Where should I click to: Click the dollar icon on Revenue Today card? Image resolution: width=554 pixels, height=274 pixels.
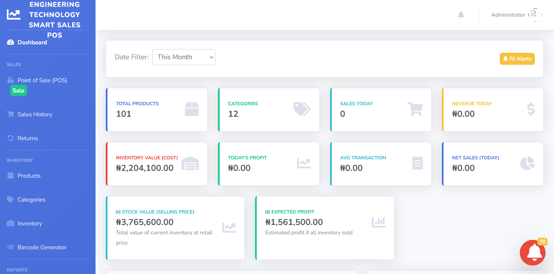click(x=531, y=109)
